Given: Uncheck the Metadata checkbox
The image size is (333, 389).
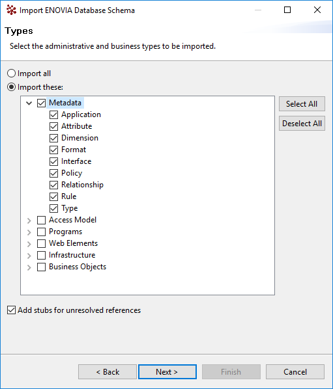Looking at the screenshot, I should click(41, 103).
